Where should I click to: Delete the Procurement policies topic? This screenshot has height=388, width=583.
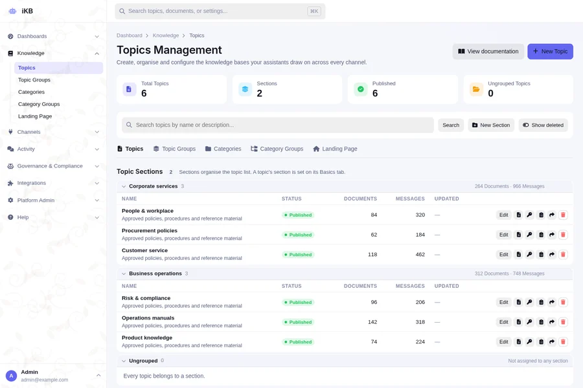click(563, 235)
